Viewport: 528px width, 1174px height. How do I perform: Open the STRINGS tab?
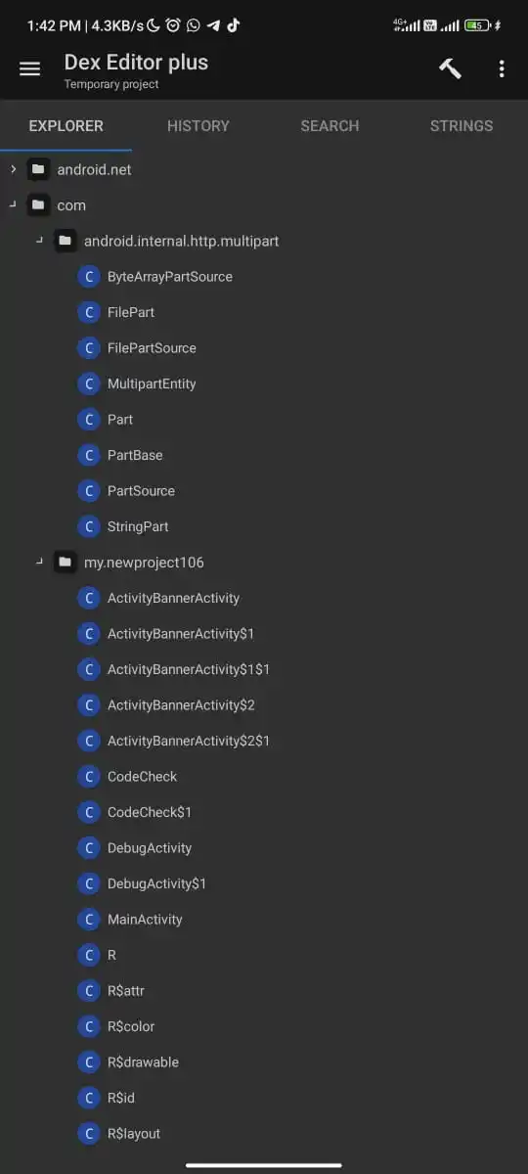point(462,125)
